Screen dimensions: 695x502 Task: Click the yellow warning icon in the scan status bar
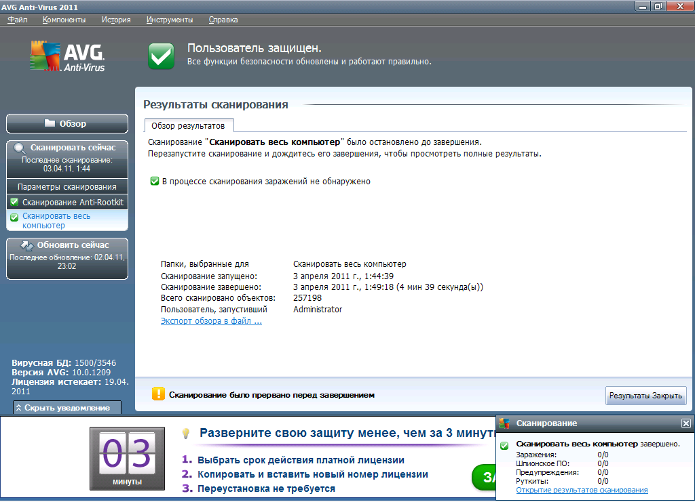coord(158,394)
